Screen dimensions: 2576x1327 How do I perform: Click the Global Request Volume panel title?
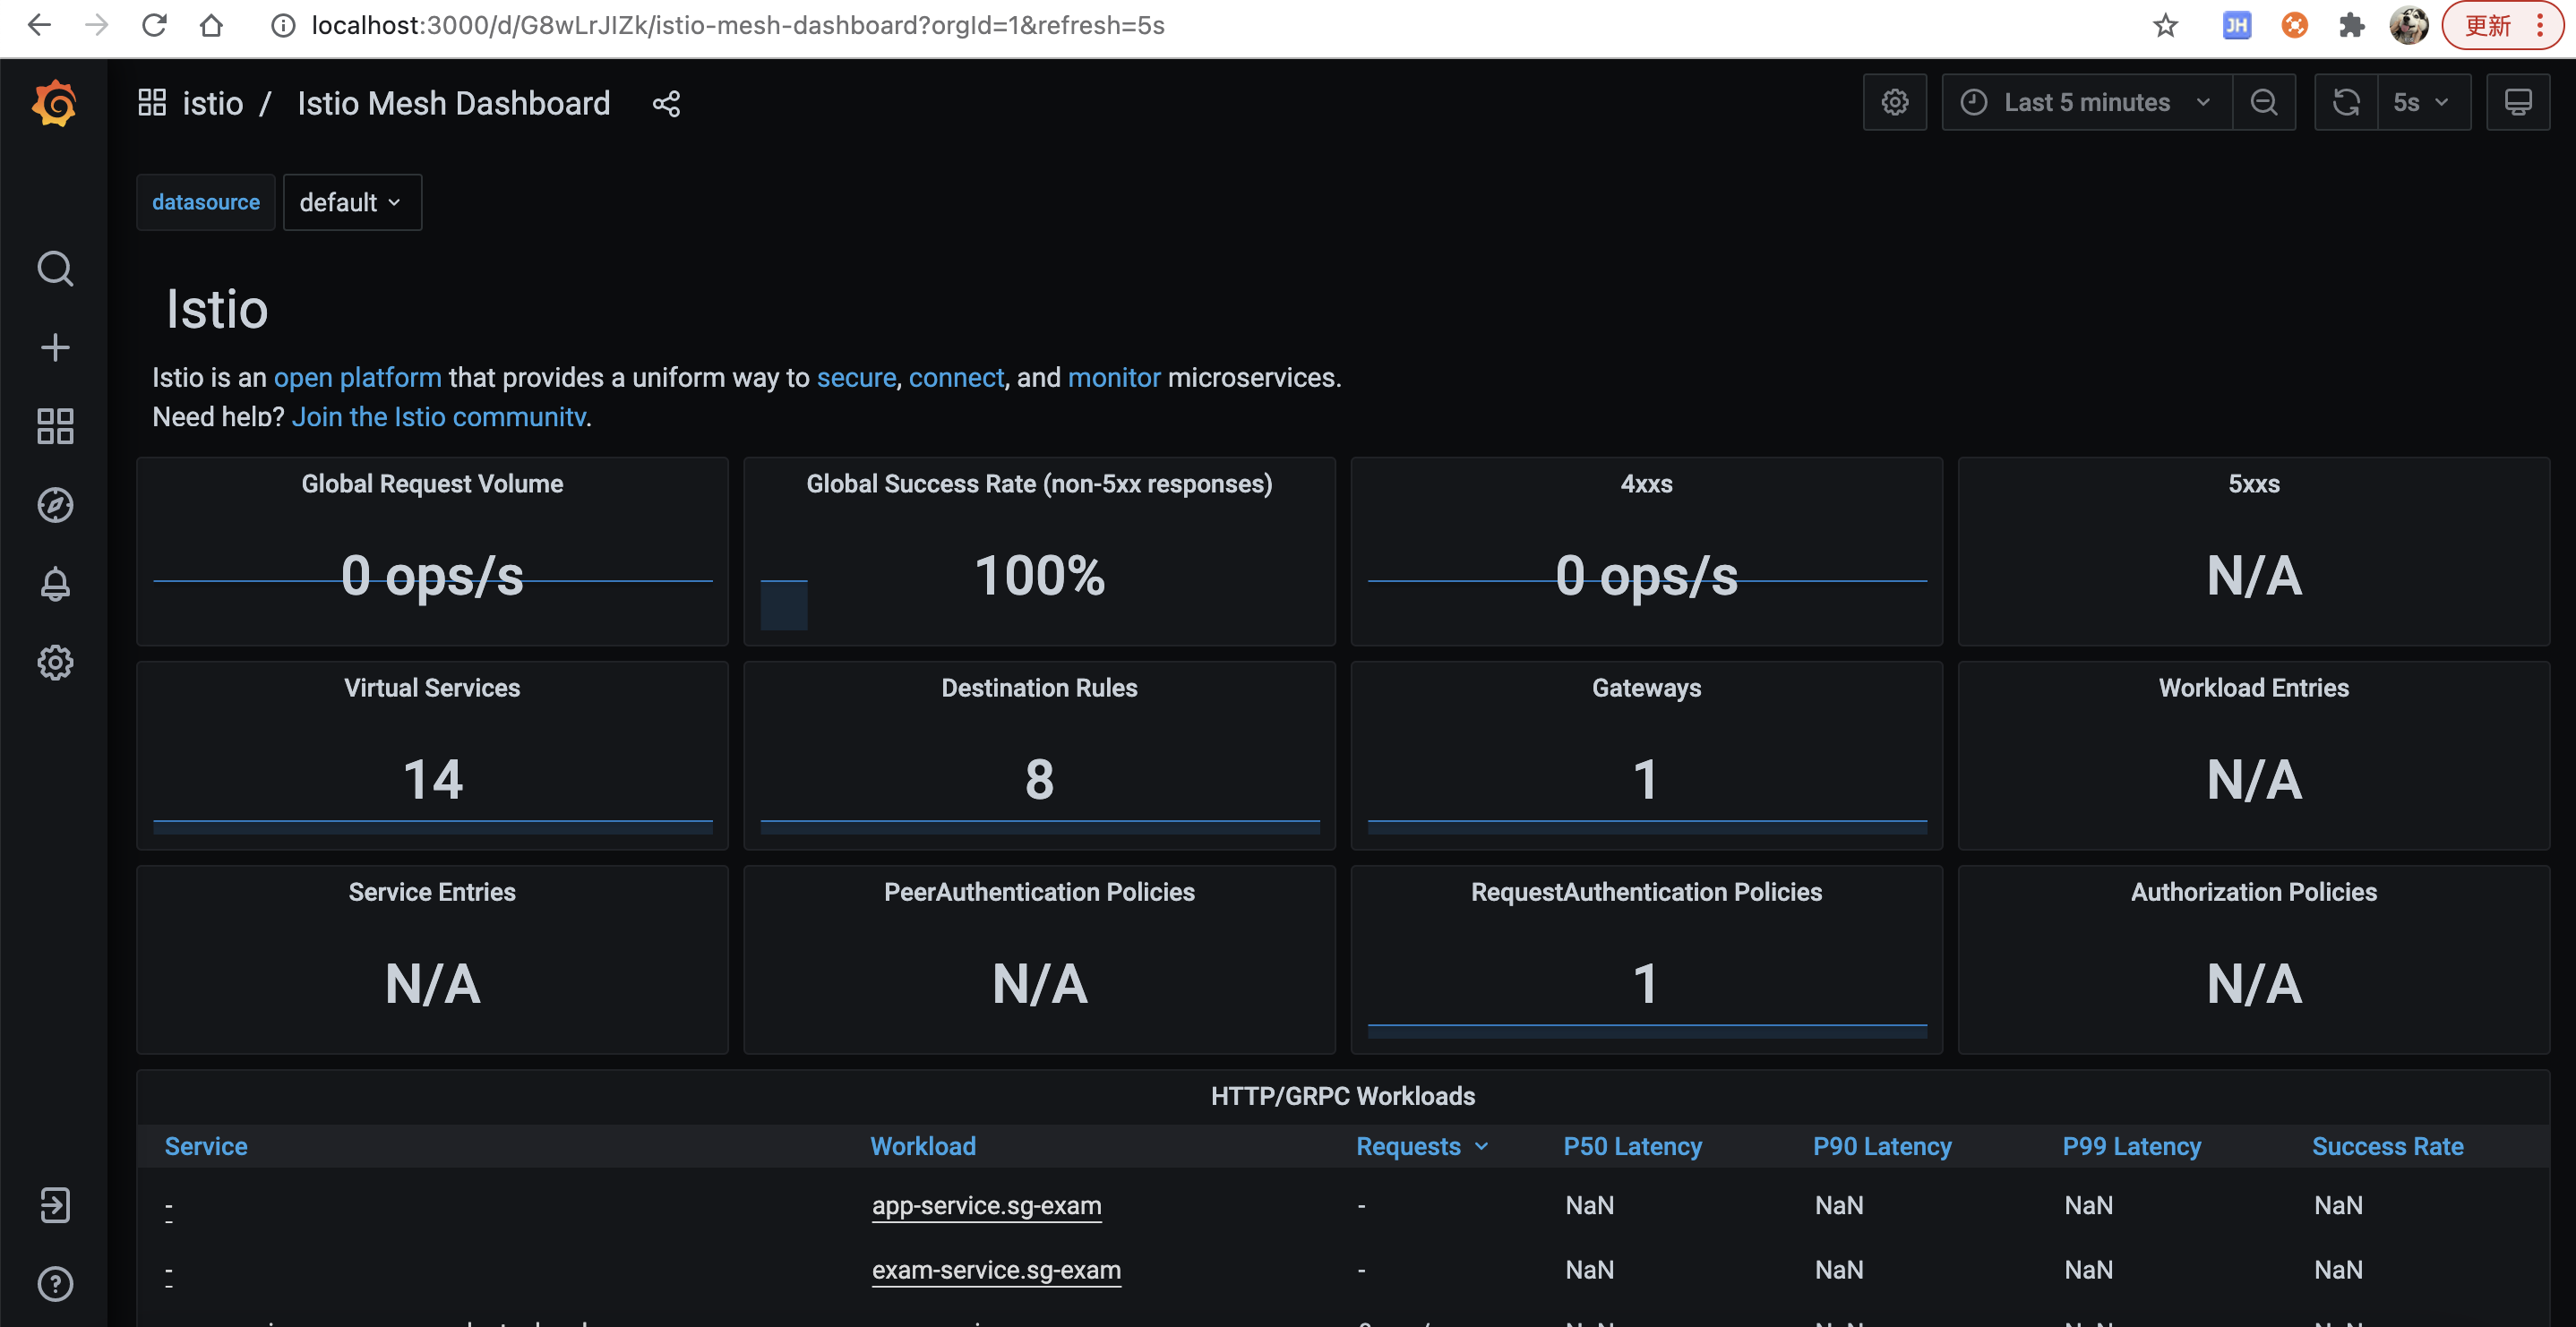coord(432,483)
